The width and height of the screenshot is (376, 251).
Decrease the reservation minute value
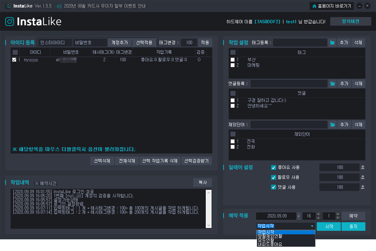[x=338, y=218]
